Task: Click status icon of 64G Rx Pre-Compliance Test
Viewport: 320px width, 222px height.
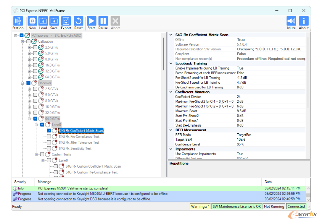Action: [x=55, y=136]
